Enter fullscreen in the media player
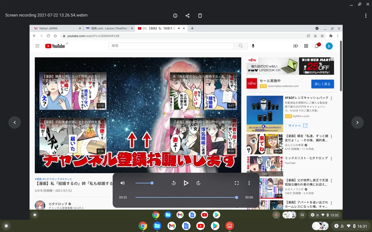This screenshot has width=372, height=232. tap(236, 183)
